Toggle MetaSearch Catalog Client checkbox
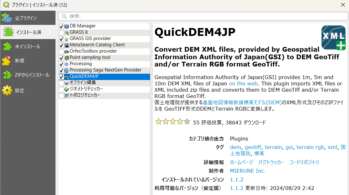 (61, 45)
